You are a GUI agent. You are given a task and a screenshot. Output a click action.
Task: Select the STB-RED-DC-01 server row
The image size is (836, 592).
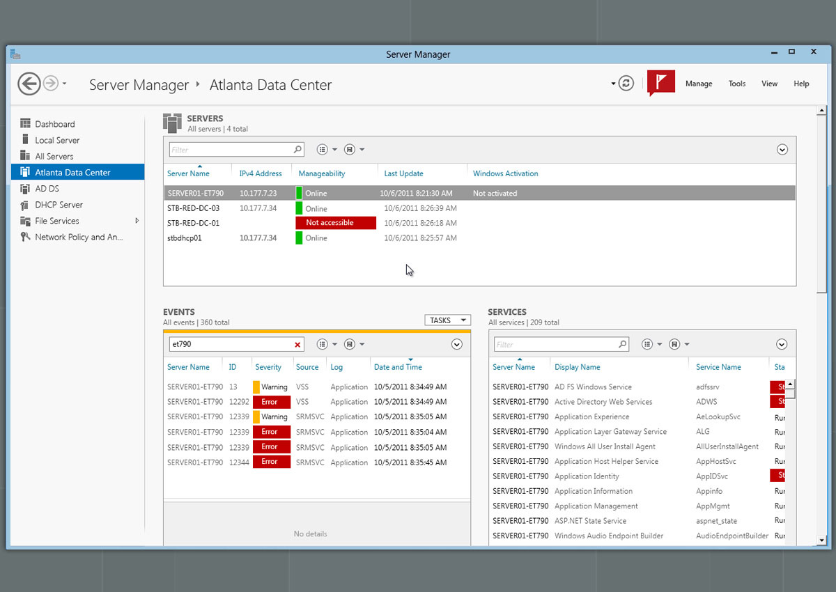479,223
